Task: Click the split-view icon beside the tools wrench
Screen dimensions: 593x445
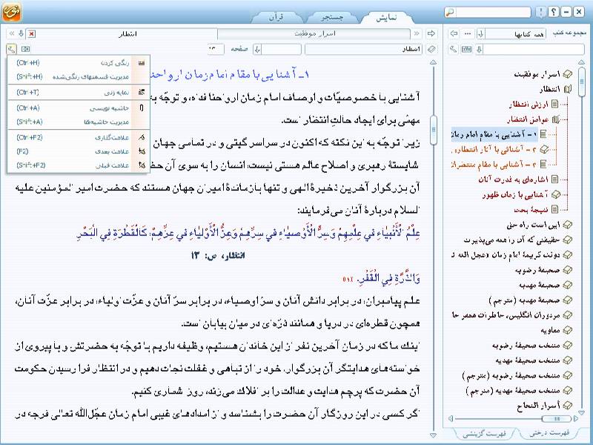Action: [26, 49]
